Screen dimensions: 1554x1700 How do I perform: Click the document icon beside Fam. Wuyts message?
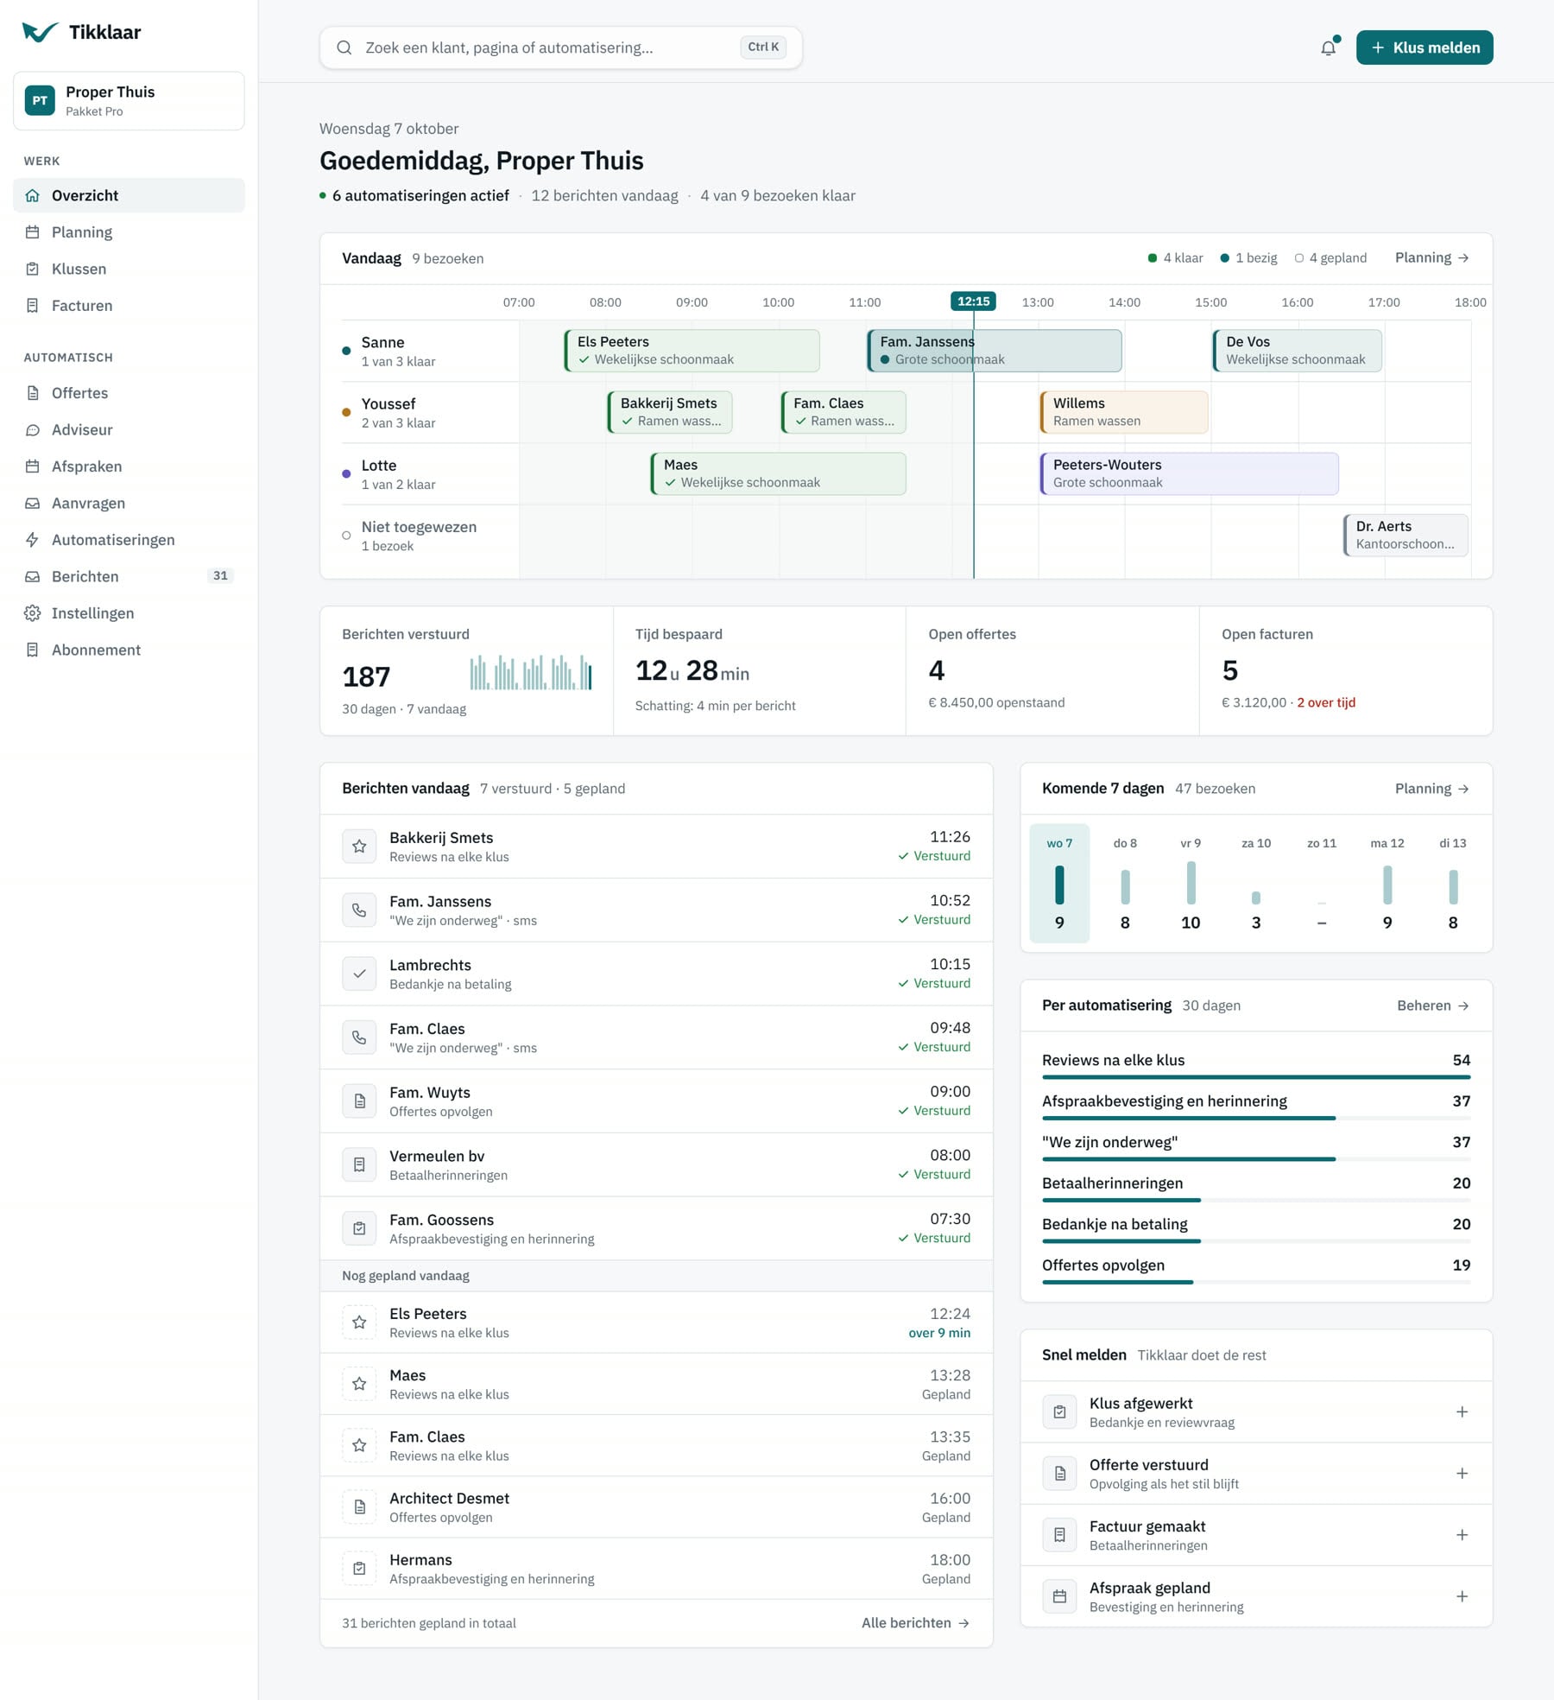359,1101
